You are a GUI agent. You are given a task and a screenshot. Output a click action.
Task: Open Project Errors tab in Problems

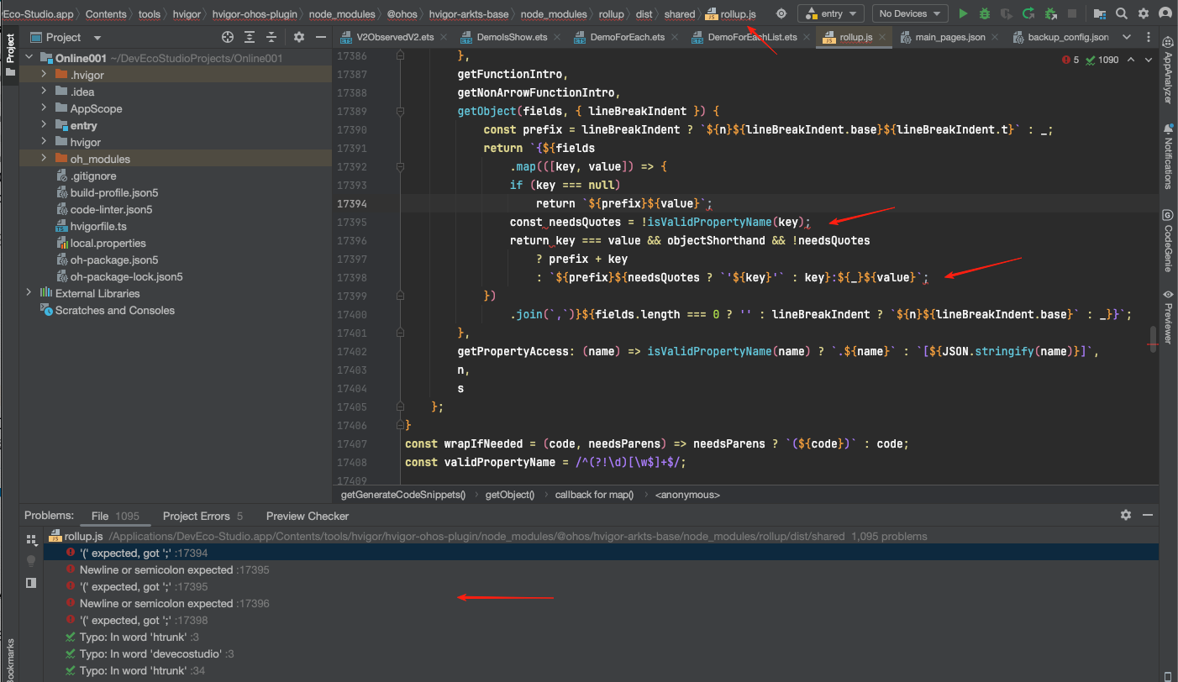click(202, 516)
